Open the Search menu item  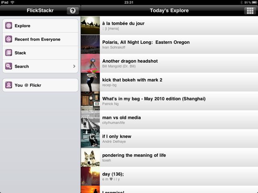tap(40, 66)
